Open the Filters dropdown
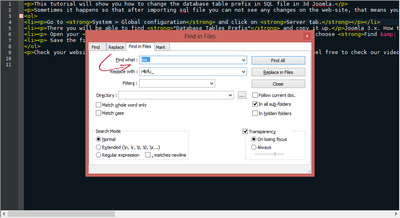 pyautogui.click(x=212, y=84)
